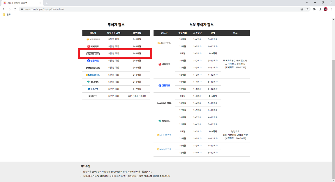Click 비씨카드 logo in 무이자 할부 table
This screenshot has height=182, width=335.
tap(93, 46)
